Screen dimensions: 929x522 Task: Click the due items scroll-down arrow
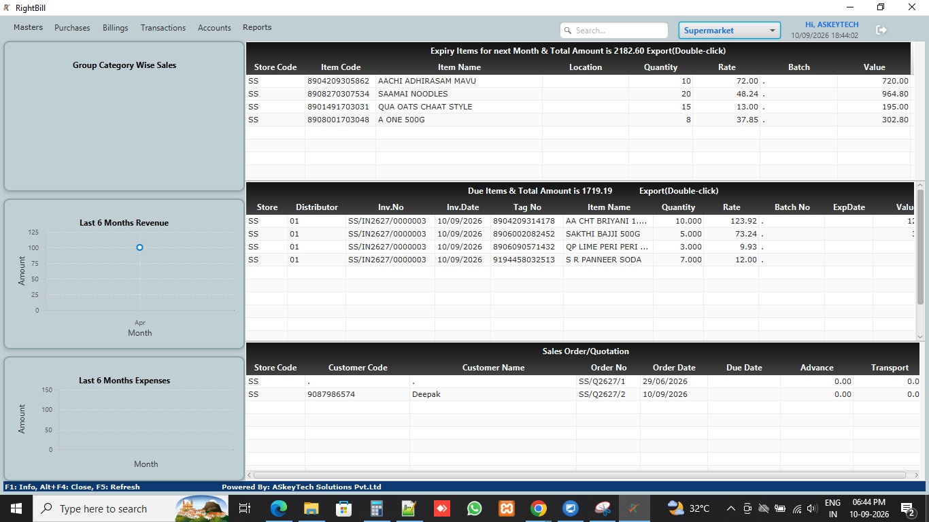click(x=920, y=336)
